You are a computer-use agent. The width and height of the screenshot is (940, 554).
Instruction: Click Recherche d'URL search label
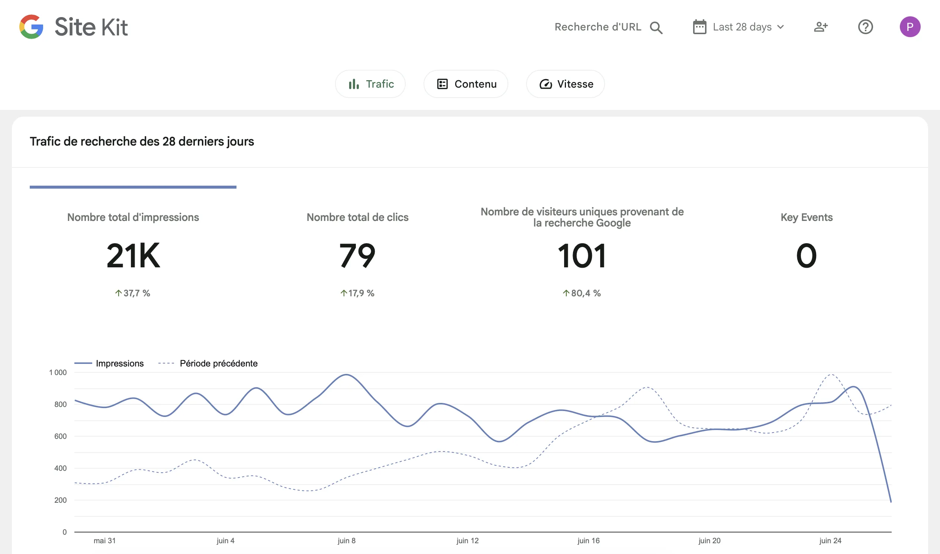[x=598, y=27]
